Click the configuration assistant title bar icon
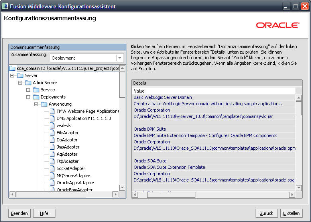Viewport: 311px width, 222px height. 5,6
